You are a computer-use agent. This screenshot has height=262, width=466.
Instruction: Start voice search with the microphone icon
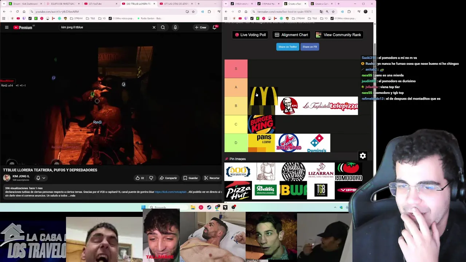(175, 27)
